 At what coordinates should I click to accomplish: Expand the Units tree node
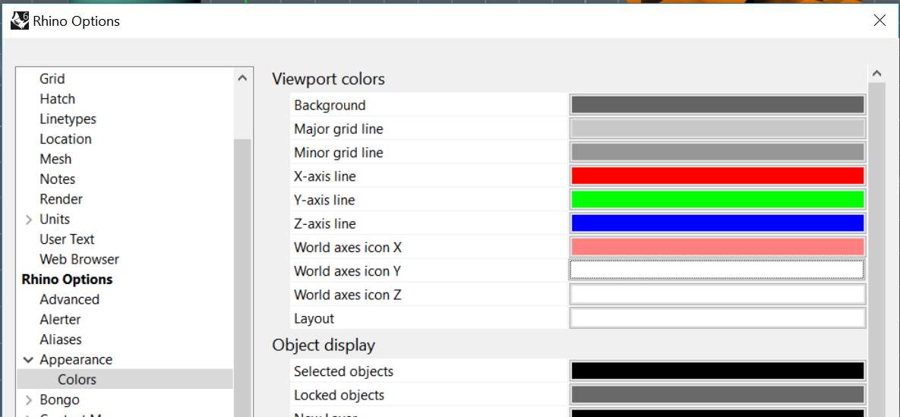[29, 220]
